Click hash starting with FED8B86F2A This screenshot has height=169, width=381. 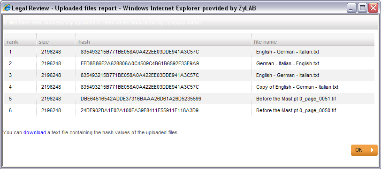click(x=140, y=63)
